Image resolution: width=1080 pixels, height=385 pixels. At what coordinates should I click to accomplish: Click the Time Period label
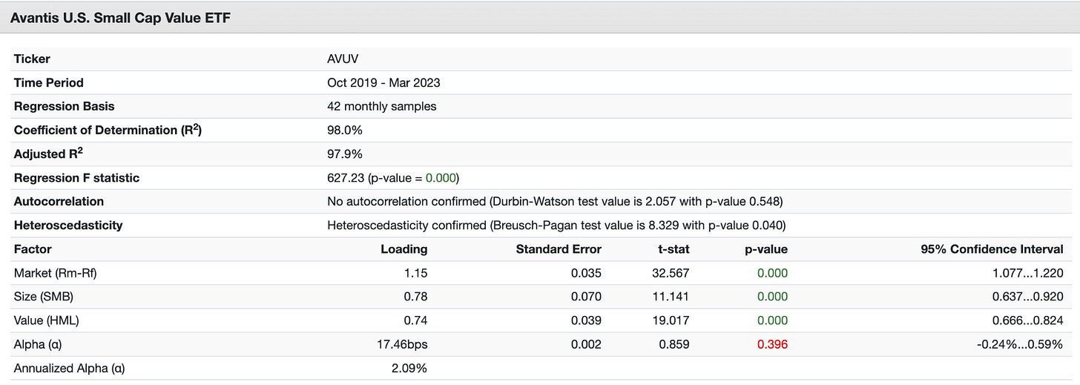(49, 82)
